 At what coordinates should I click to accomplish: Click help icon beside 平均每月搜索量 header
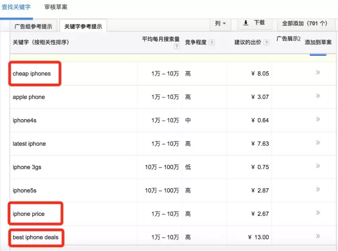[x=176, y=47]
